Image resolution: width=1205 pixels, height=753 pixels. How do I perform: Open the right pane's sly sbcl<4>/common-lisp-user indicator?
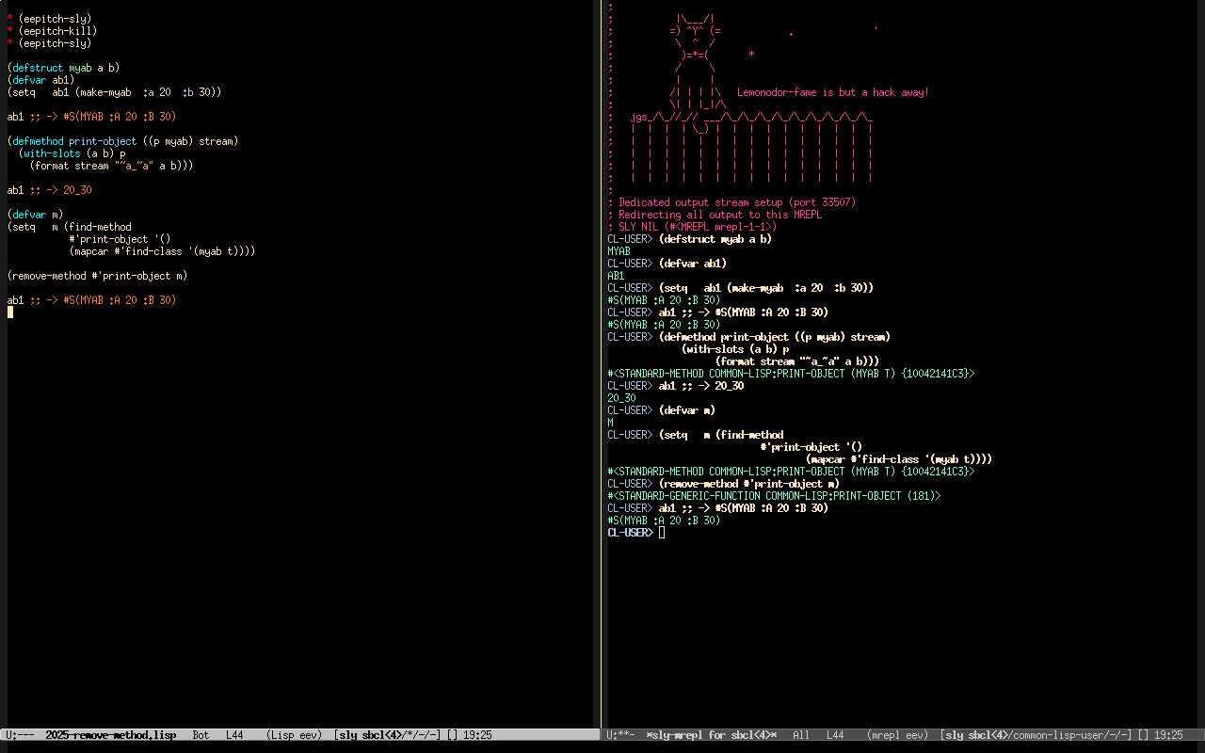pos(1036,735)
